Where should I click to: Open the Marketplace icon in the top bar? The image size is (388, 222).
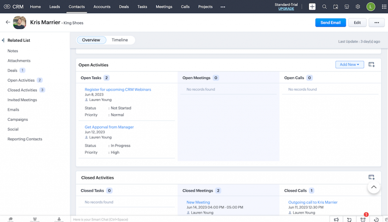click(346, 6)
